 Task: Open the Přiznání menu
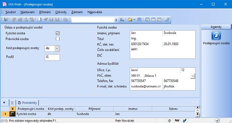45,12
